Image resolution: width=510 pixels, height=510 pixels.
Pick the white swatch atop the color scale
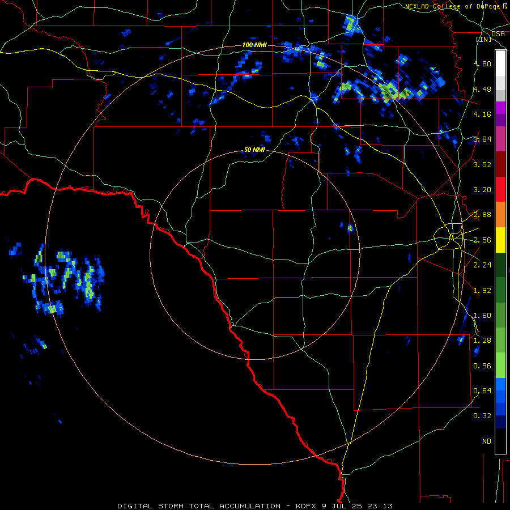500,63
